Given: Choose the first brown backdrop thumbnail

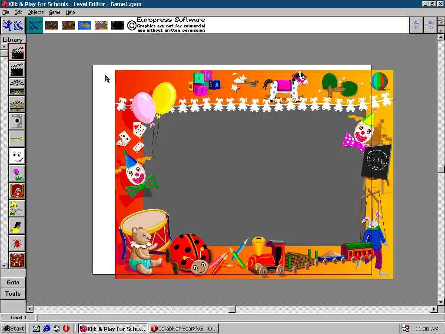Looking at the screenshot, I should (52, 25).
